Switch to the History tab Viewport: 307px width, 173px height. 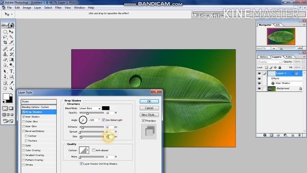(264, 57)
